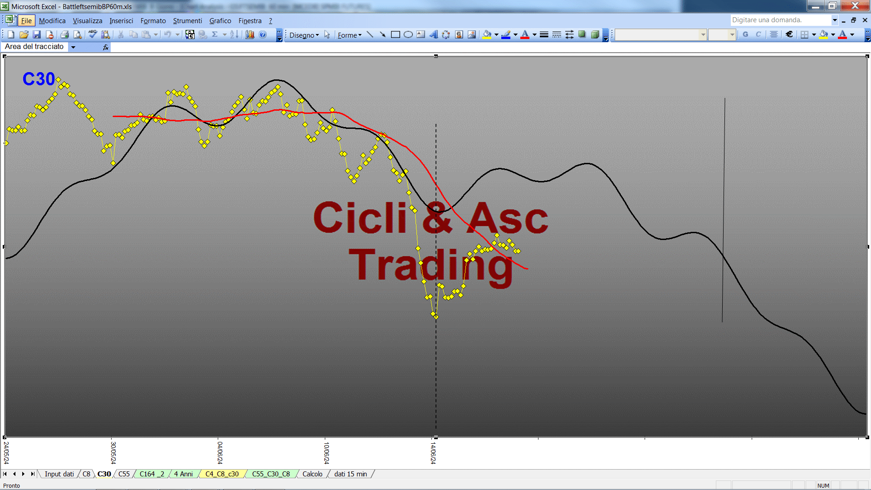Click the Research binoculars icon

(x=106, y=34)
